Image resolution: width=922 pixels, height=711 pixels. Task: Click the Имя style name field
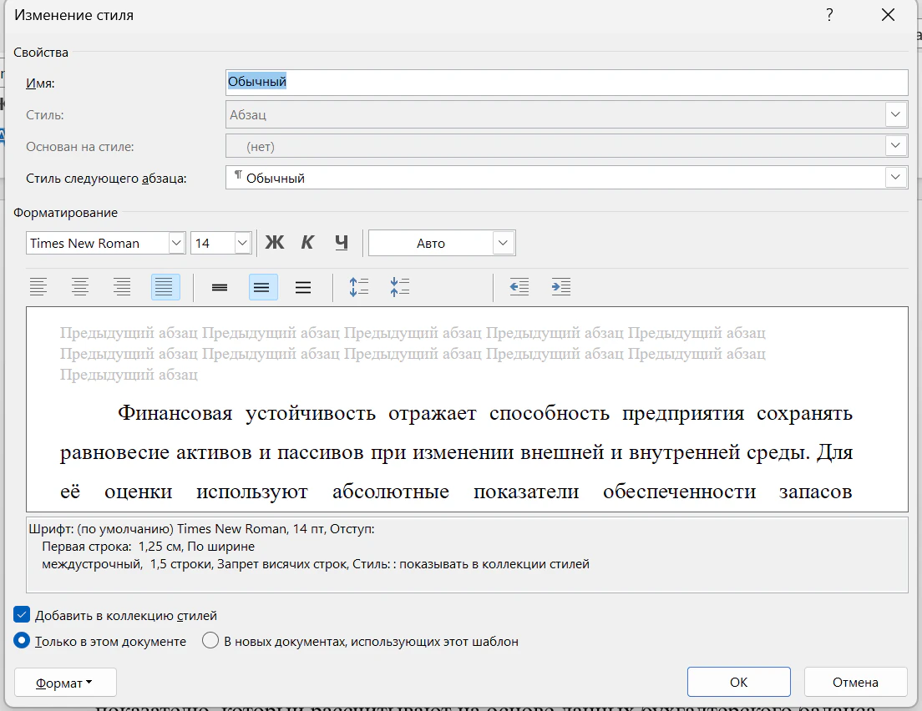coord(567,83)
